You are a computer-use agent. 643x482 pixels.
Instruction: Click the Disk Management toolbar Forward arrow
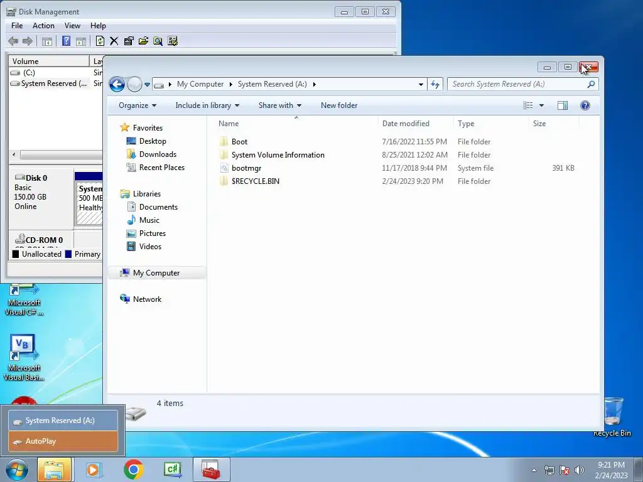(28, 41)
